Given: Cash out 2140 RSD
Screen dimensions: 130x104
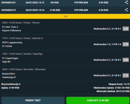Looking at the screenshot, I should point(98,100).
